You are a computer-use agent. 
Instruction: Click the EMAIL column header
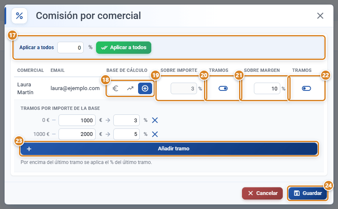(58, 70)
